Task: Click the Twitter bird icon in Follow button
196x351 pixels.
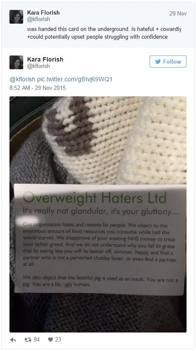Action: pyautogui.click(x=158, y=62)
